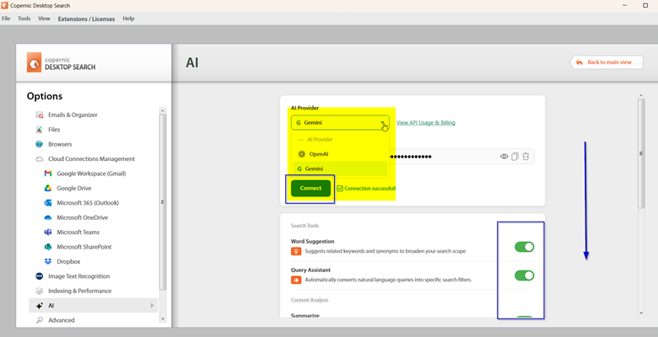This screenshot has height=337, width=658.
Task: Click the Connection successful status text
Action: coord(369,189)
